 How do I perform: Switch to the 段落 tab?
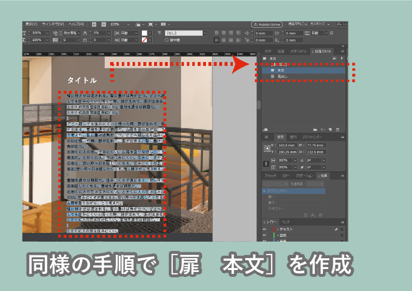point(281,51)
